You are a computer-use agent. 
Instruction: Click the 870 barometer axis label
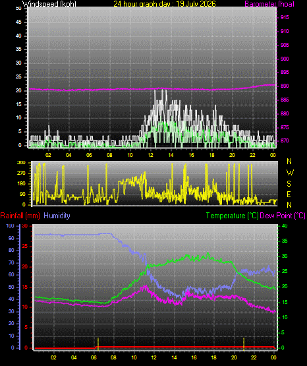[285, 140]
